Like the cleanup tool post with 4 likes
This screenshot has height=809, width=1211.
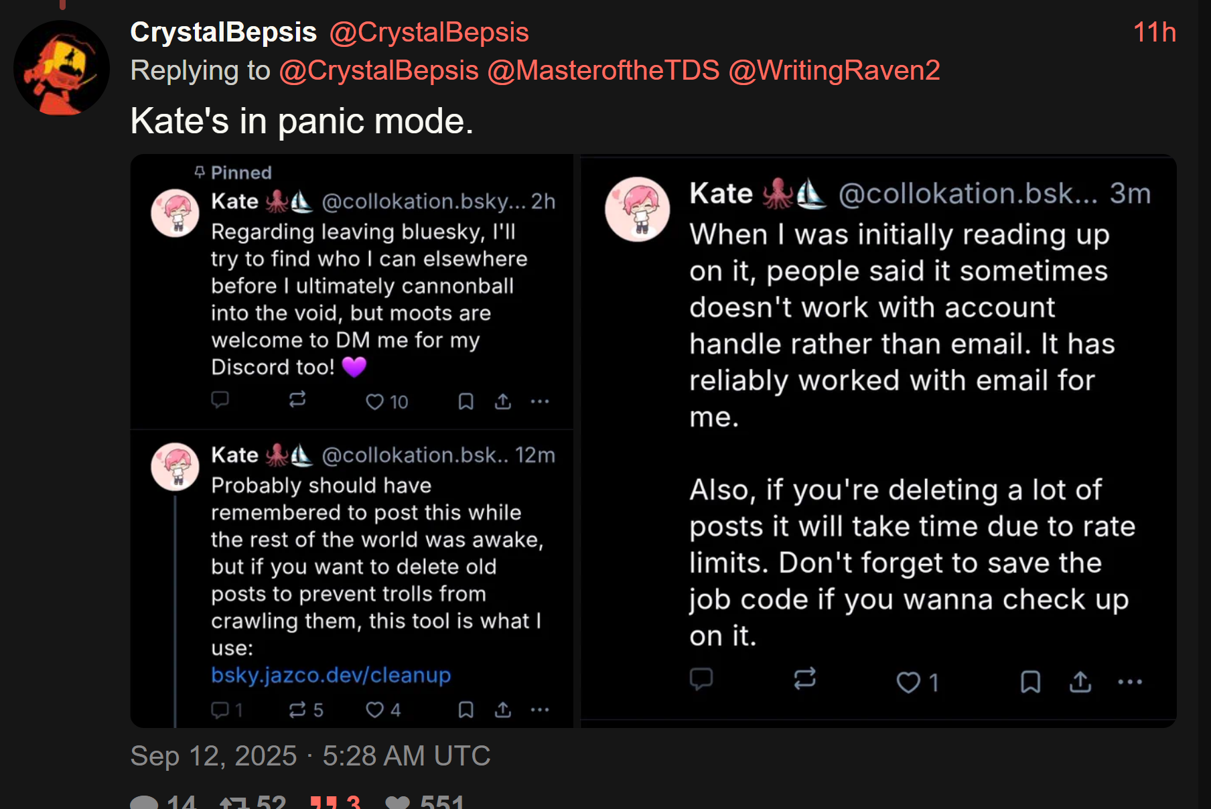[375, 710]
